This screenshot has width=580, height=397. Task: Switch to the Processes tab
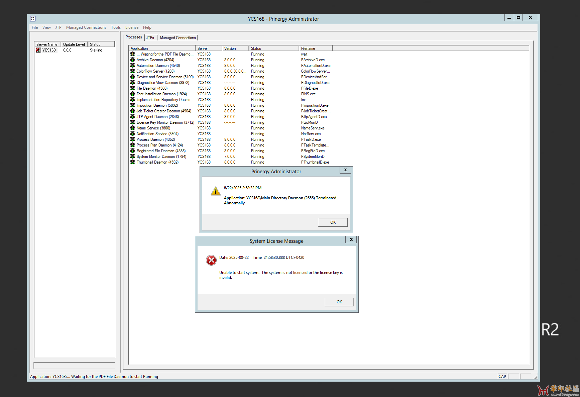click(x=134, y=37)
